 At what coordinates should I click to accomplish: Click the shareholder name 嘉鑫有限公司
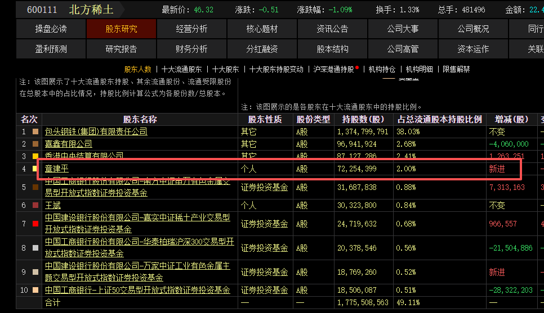pyautogui.click(x=68, y=144)
